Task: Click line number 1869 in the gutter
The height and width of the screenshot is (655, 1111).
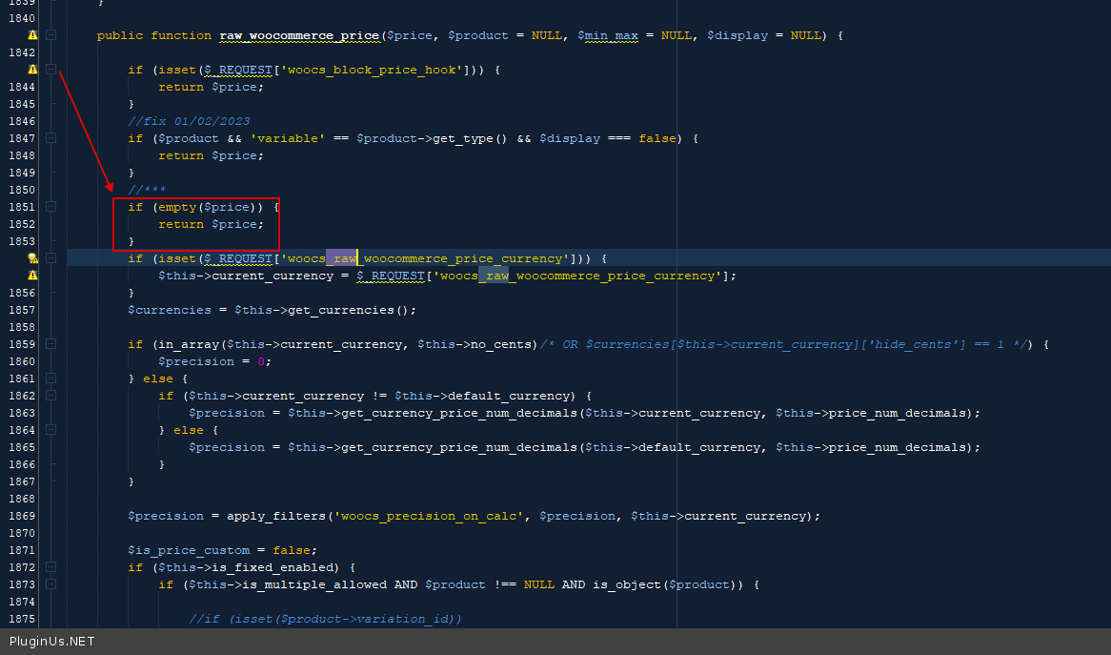Action: click(21, 516)
